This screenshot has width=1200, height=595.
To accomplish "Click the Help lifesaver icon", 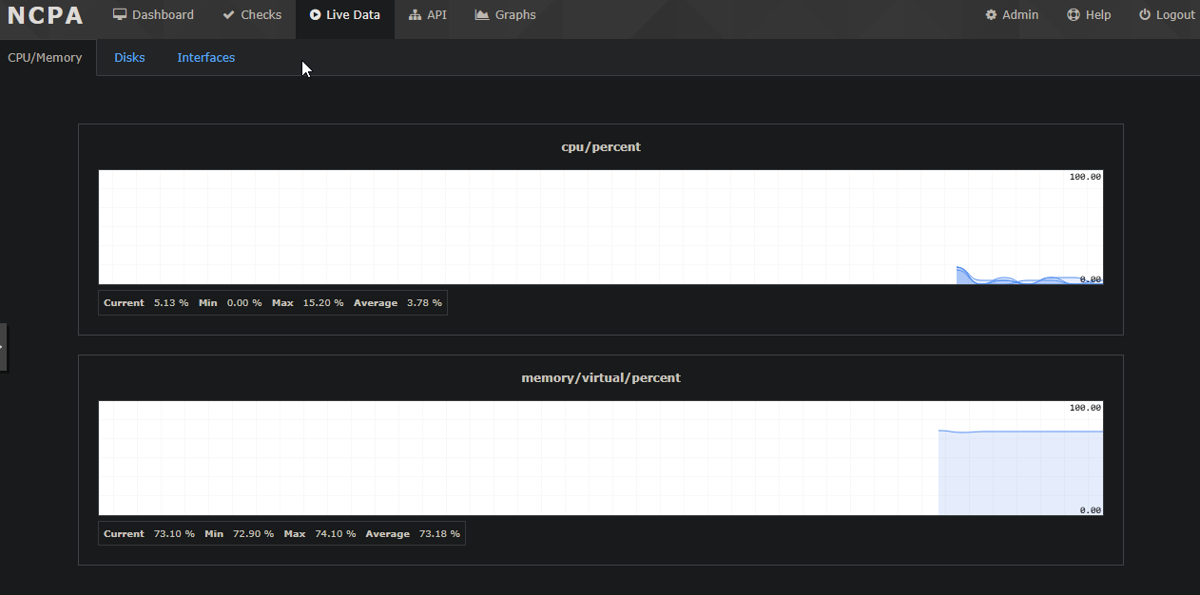I will [1074, 15].
